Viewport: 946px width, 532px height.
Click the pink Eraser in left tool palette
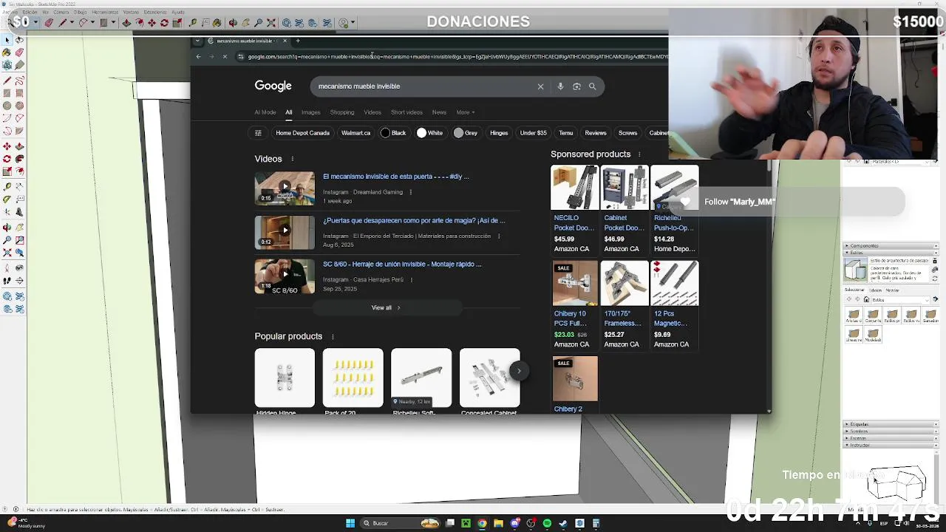coord(19,52)
